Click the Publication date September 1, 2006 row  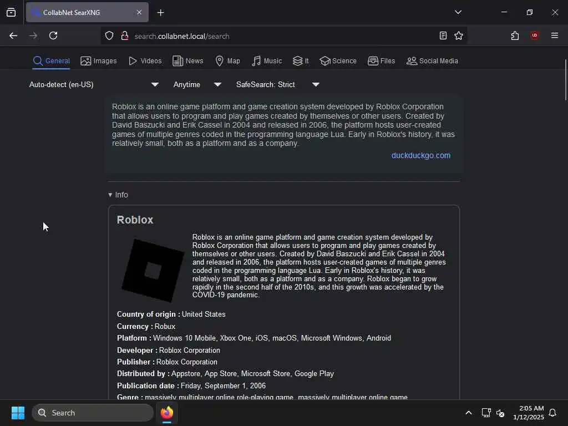191,386
